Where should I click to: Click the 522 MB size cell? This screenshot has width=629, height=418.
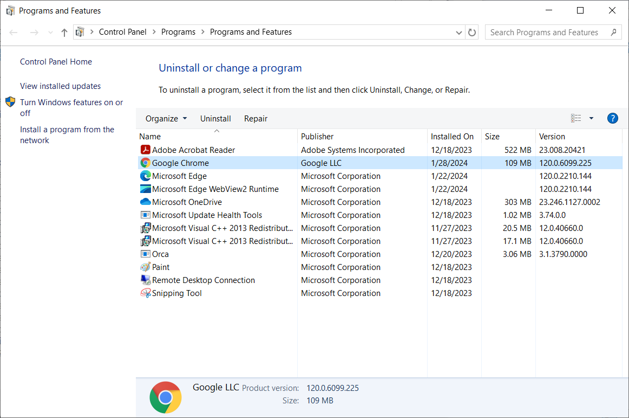tap(517, 150)
